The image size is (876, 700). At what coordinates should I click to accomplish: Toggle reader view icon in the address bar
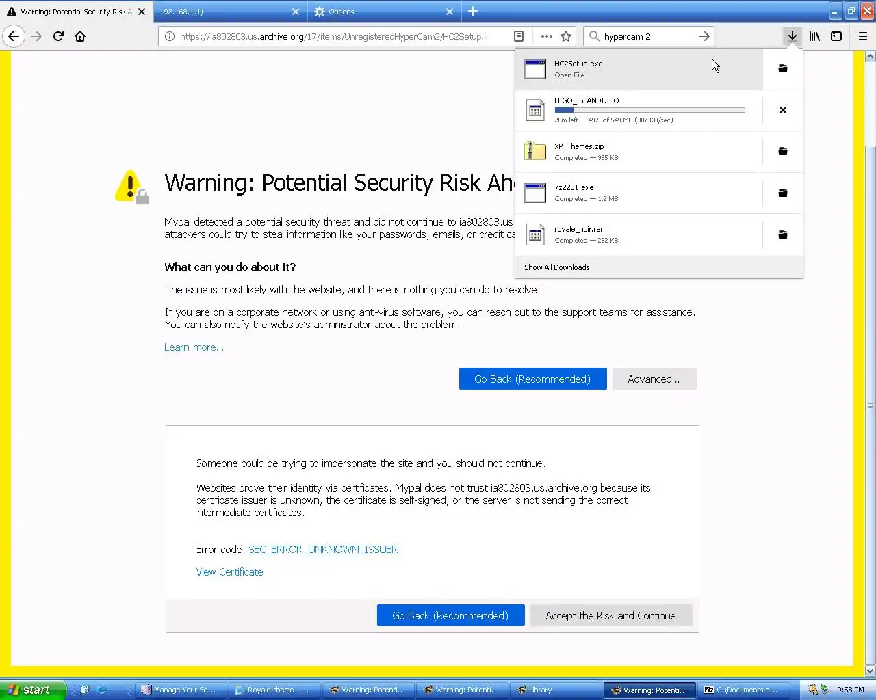(x=519, y=36)
